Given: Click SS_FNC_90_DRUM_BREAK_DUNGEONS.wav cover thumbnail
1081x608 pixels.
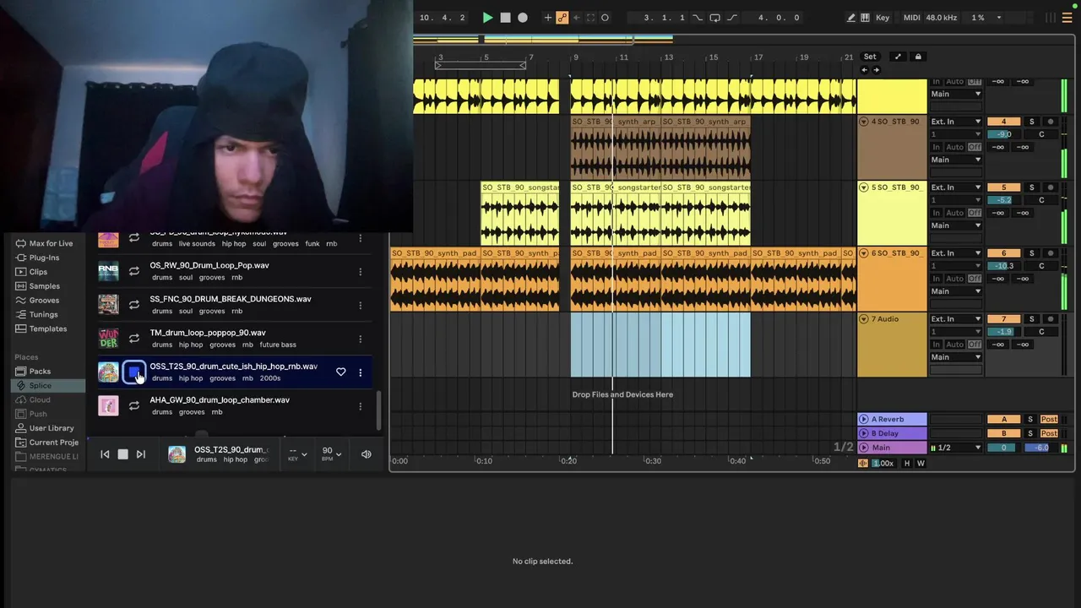Looking at the screenshot, I should pos(108,305).
